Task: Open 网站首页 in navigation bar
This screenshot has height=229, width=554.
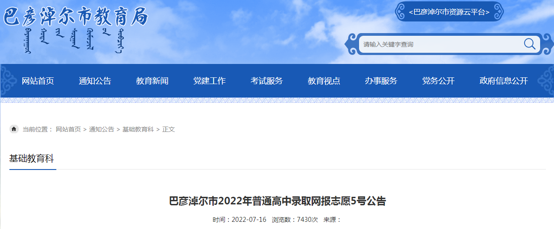Action: coord(38,81)
